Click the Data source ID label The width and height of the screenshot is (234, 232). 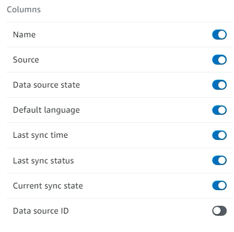point(41,211)
